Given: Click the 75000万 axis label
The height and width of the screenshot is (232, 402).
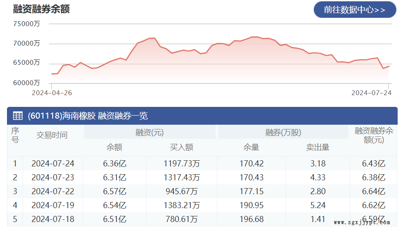Looking at the screenshot, I should click(x=27, y=24).
